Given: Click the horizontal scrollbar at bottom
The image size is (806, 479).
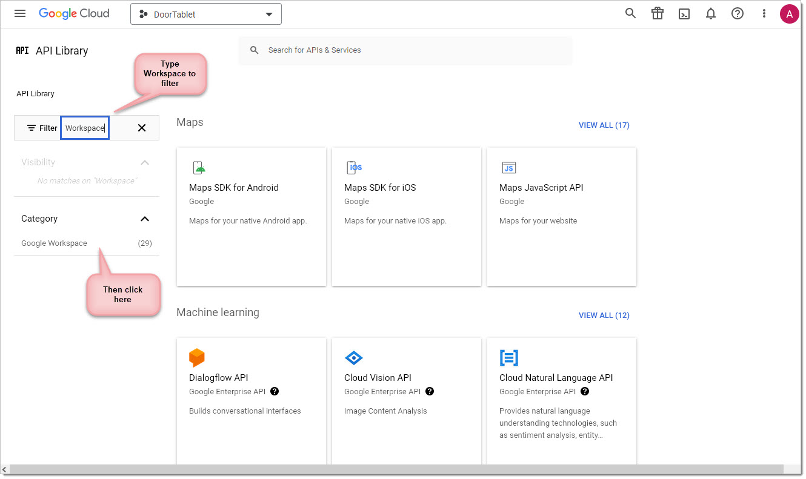Looking at the screenshot, I should 394,469.
